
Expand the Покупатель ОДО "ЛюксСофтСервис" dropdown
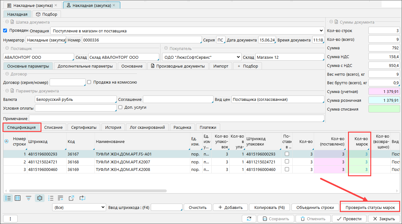click(x=201, y=57)
